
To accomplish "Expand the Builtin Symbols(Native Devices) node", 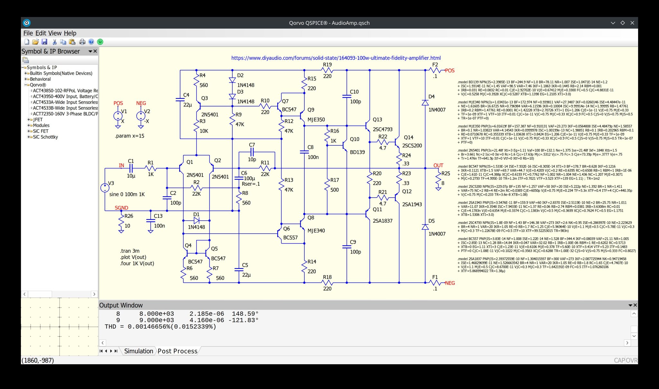I will [x=25, y=73].
